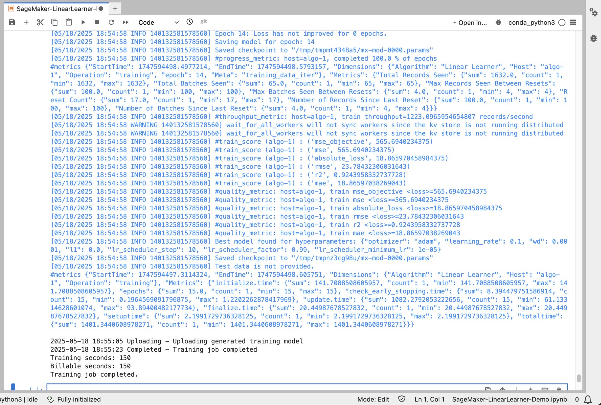The image size is (601, 405).
Task: Enable the debugger bug icon
Action: pos(498,22)
